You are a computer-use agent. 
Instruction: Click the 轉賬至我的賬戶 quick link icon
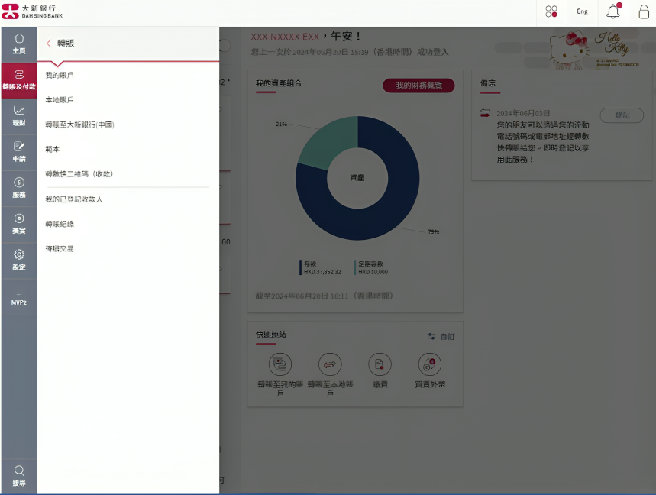click(x=280, y=364)
